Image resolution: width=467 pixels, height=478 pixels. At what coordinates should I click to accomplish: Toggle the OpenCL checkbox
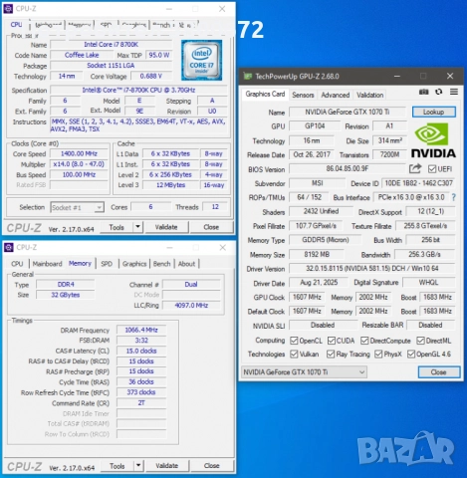coord(294,341)
